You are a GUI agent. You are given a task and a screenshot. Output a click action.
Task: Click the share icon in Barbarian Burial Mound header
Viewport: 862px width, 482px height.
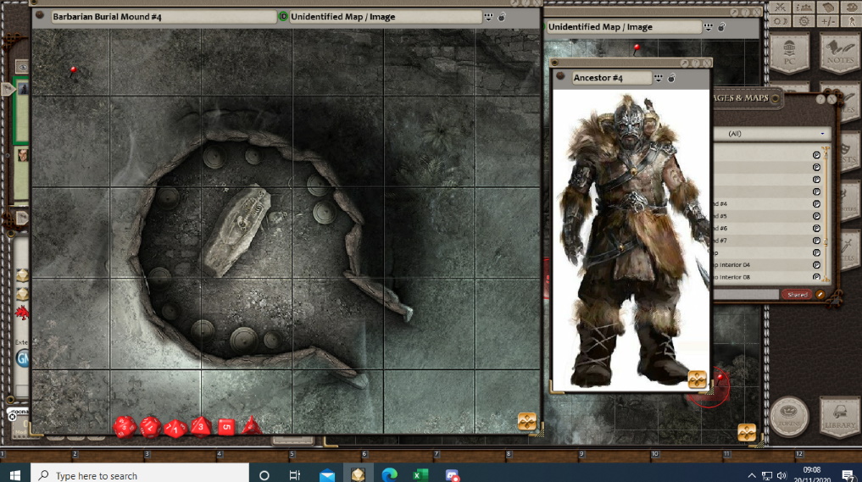pyautogui.click(x=488, y=17)
